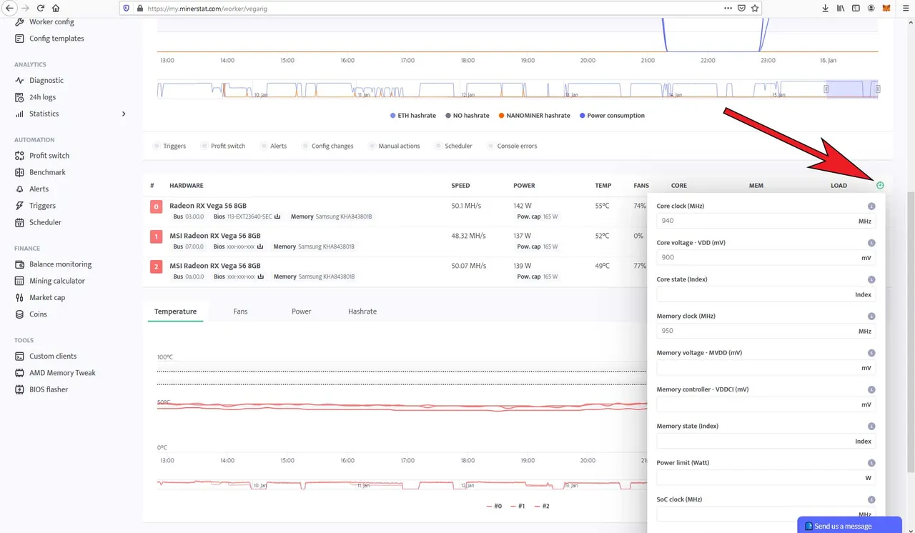
Task: Switch to Power chart tab
Action: click(301, 312)
